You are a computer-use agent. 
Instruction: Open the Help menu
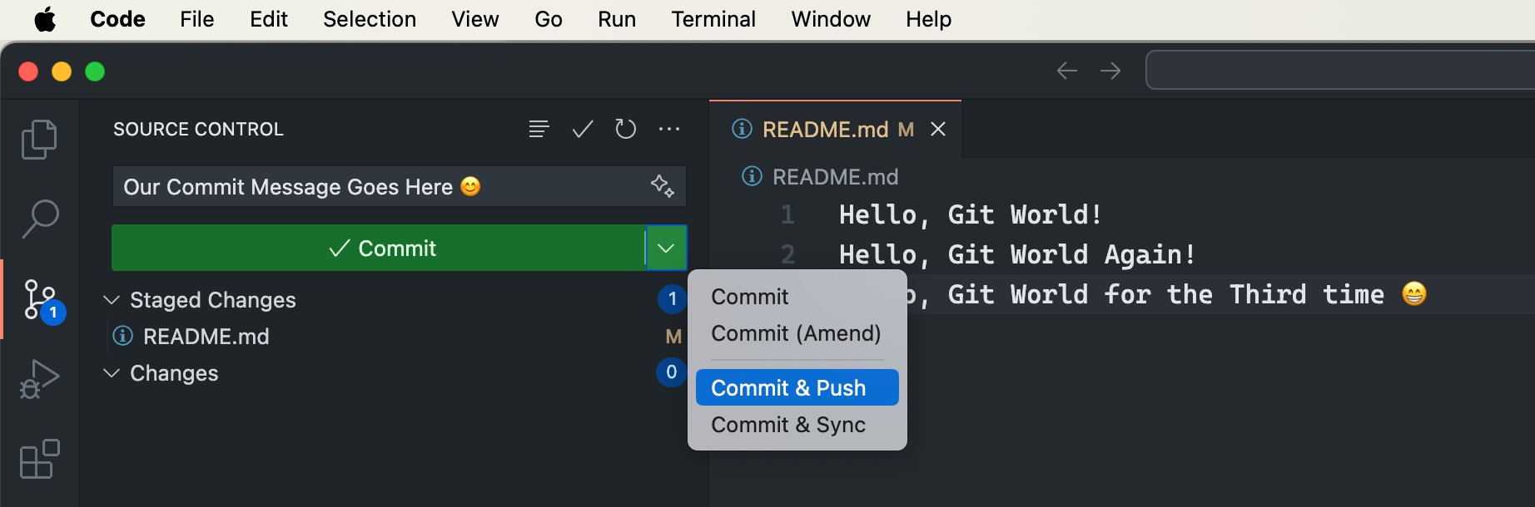click(x=928, y=19)
